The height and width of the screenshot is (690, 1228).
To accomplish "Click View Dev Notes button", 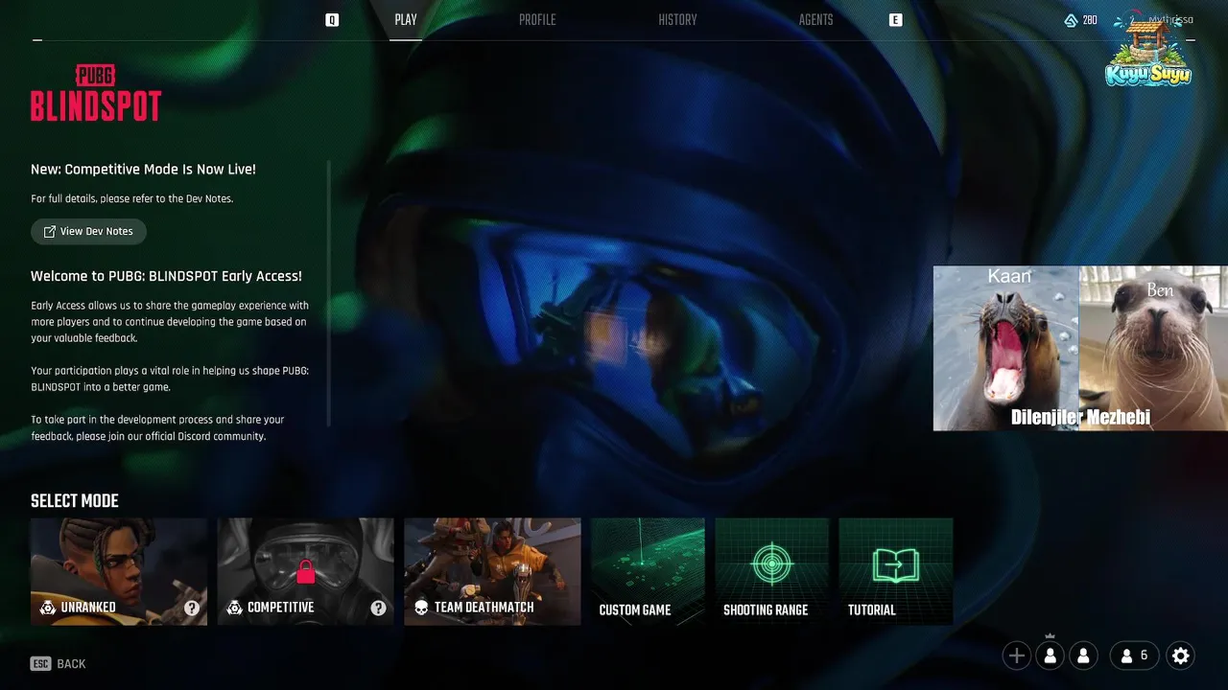I will click(x=88, y=232).
